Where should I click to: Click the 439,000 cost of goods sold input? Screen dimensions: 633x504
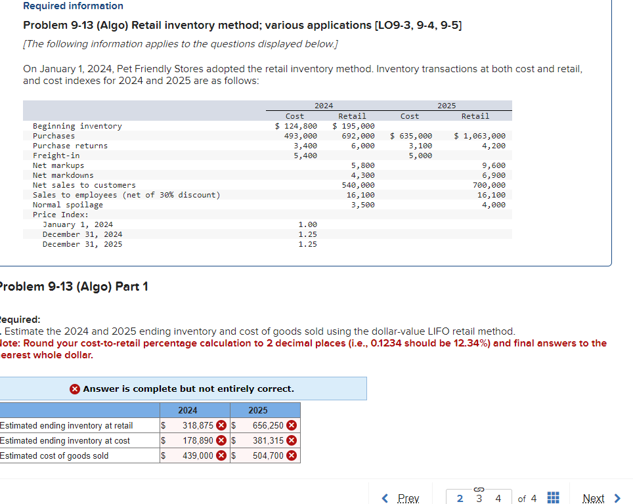197,455
